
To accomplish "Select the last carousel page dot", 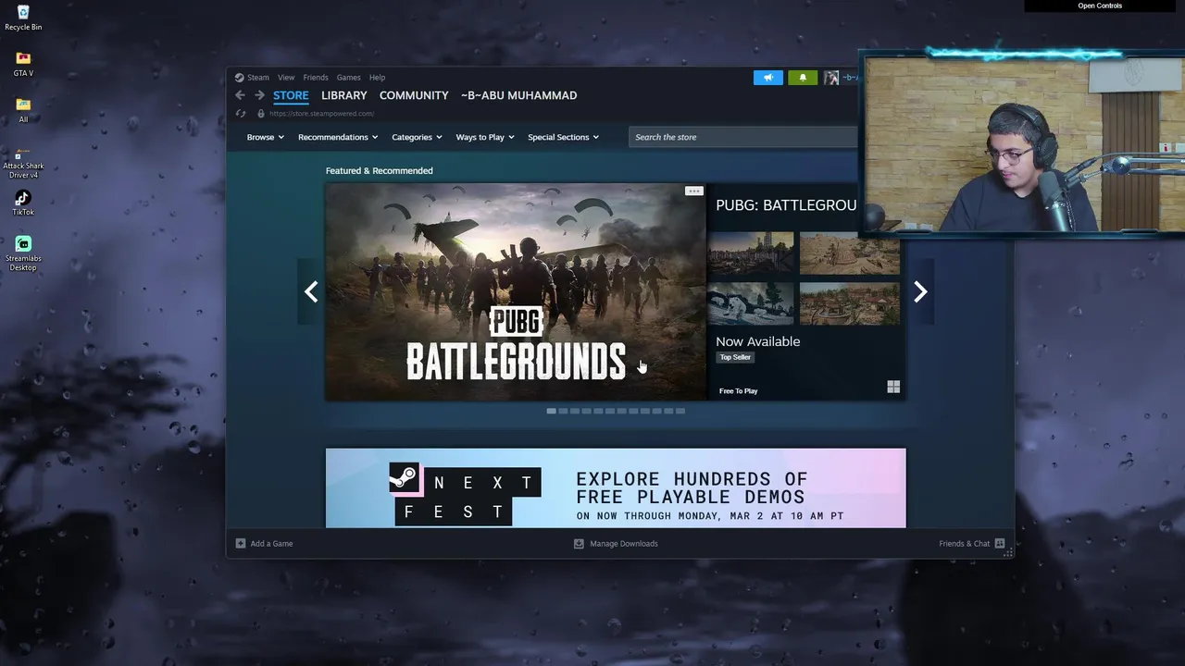I will pyautogui.click(x=680, y=411).
